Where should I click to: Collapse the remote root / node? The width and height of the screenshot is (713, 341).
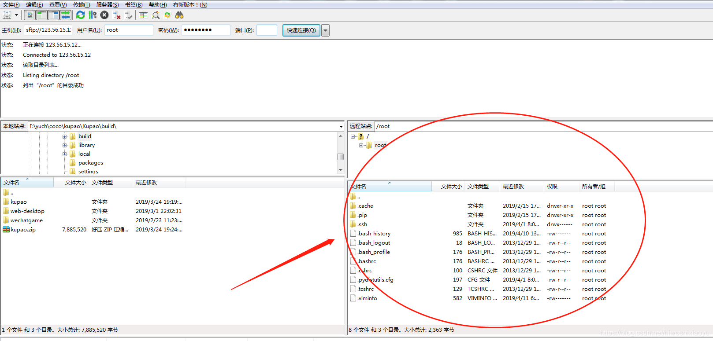(x=353, y=136)
